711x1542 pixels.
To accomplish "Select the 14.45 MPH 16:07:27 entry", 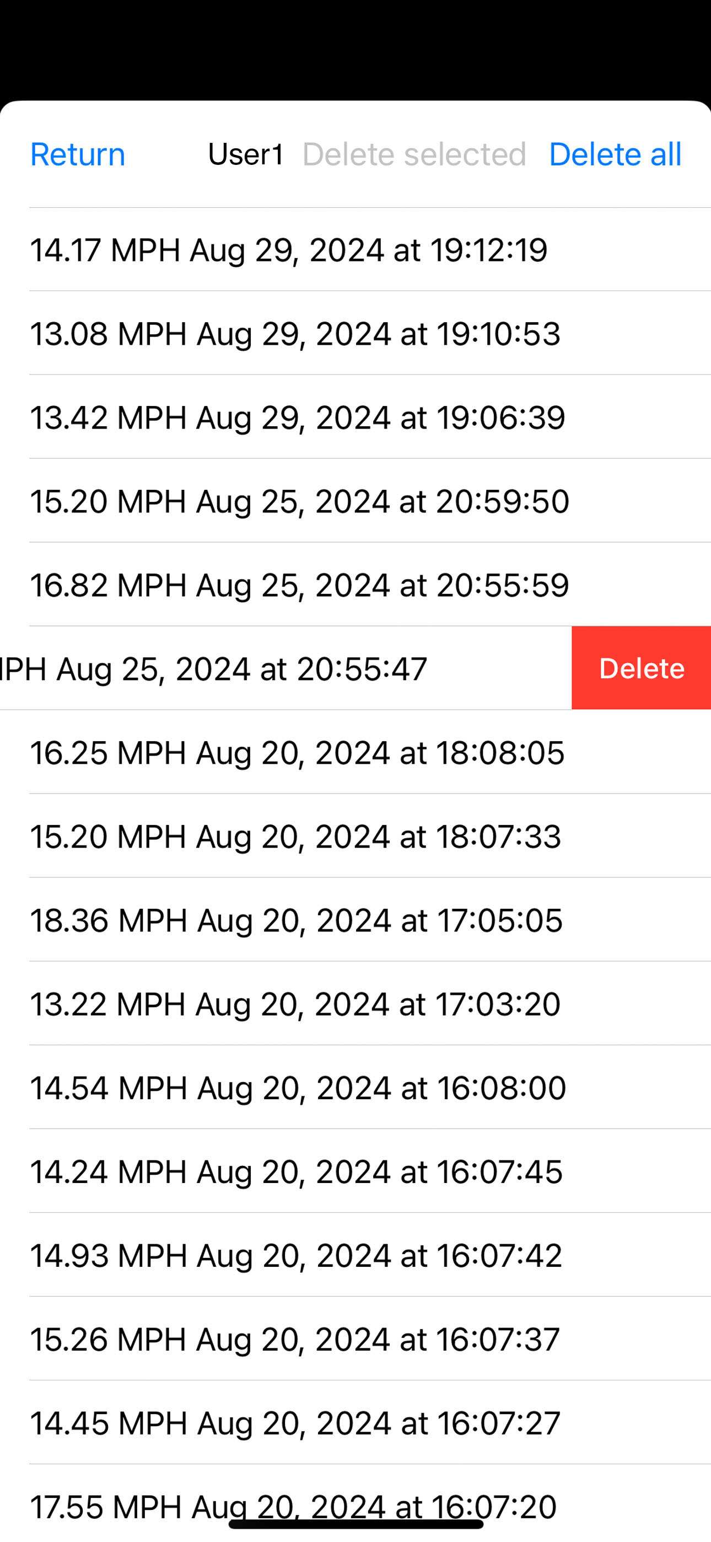I will pyautogui.click(x=295, y=1423).
